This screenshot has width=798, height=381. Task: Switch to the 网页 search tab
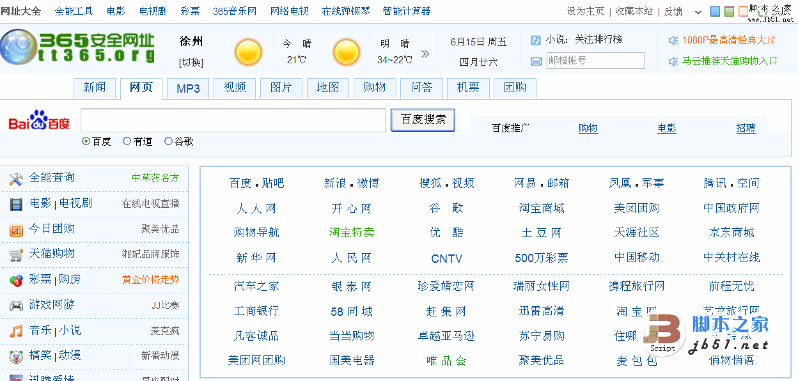[141, 88]
